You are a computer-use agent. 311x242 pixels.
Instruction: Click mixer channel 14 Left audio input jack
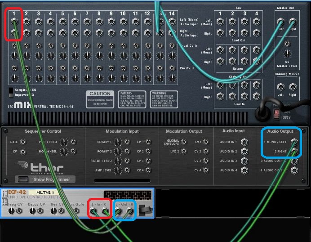172,22
